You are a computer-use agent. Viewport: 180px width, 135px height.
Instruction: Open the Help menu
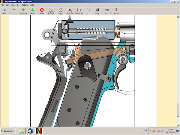click(32, 5)
